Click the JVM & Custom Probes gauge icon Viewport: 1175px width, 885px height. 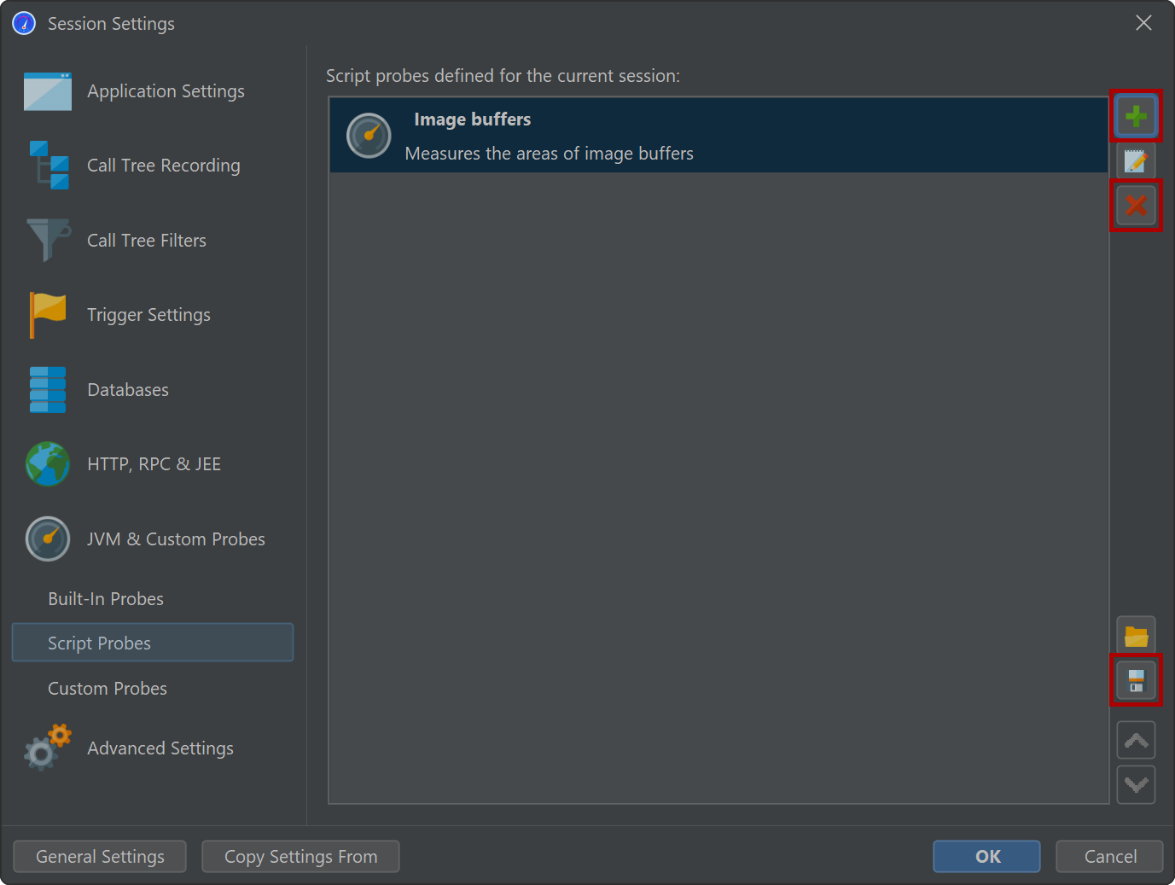pos(48,539)
